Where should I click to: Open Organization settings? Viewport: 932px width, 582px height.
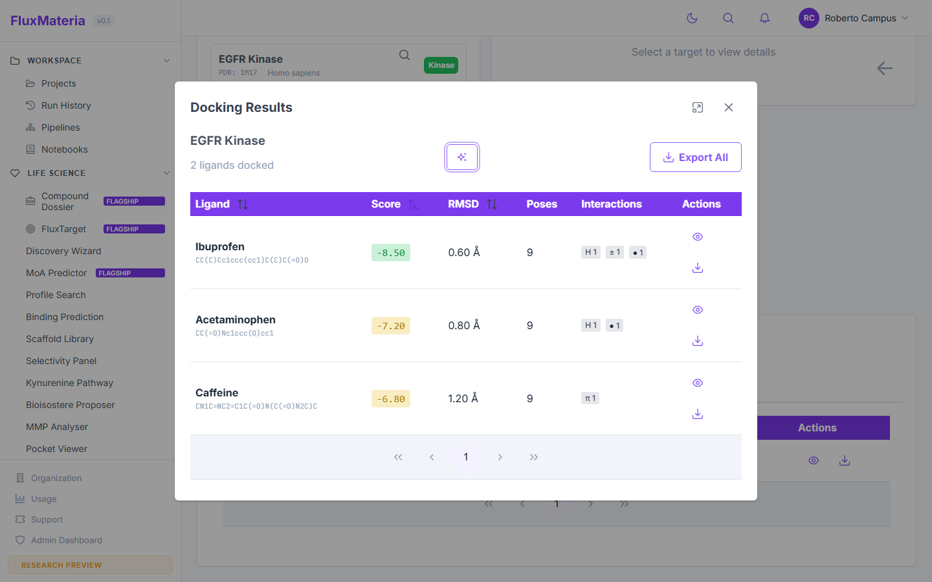coord(56,478)
